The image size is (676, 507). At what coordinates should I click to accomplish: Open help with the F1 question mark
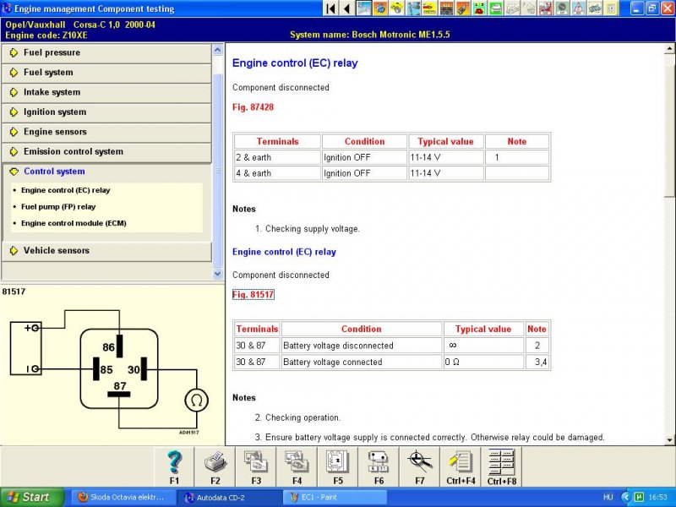(174, 466)
